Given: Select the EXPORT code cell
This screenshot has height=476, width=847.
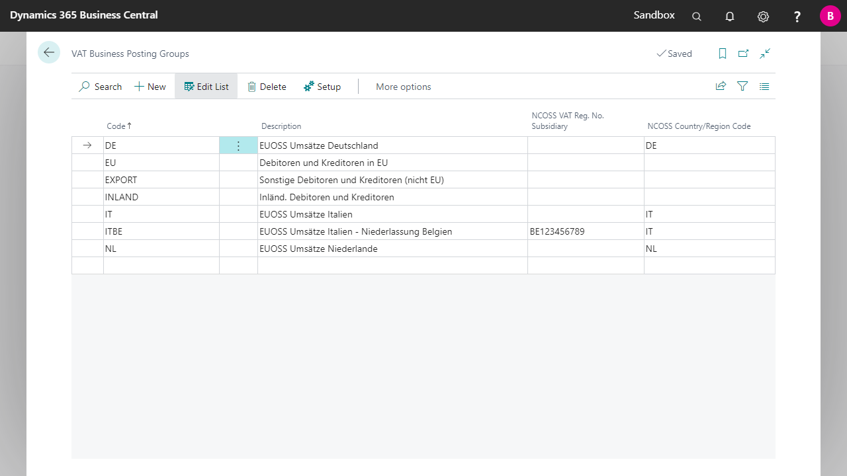Looking at the screenshot, I should (x=161, y=180).
